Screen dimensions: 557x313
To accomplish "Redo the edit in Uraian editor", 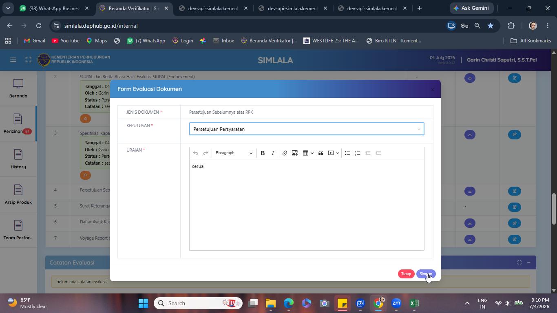I will (206, 153).
